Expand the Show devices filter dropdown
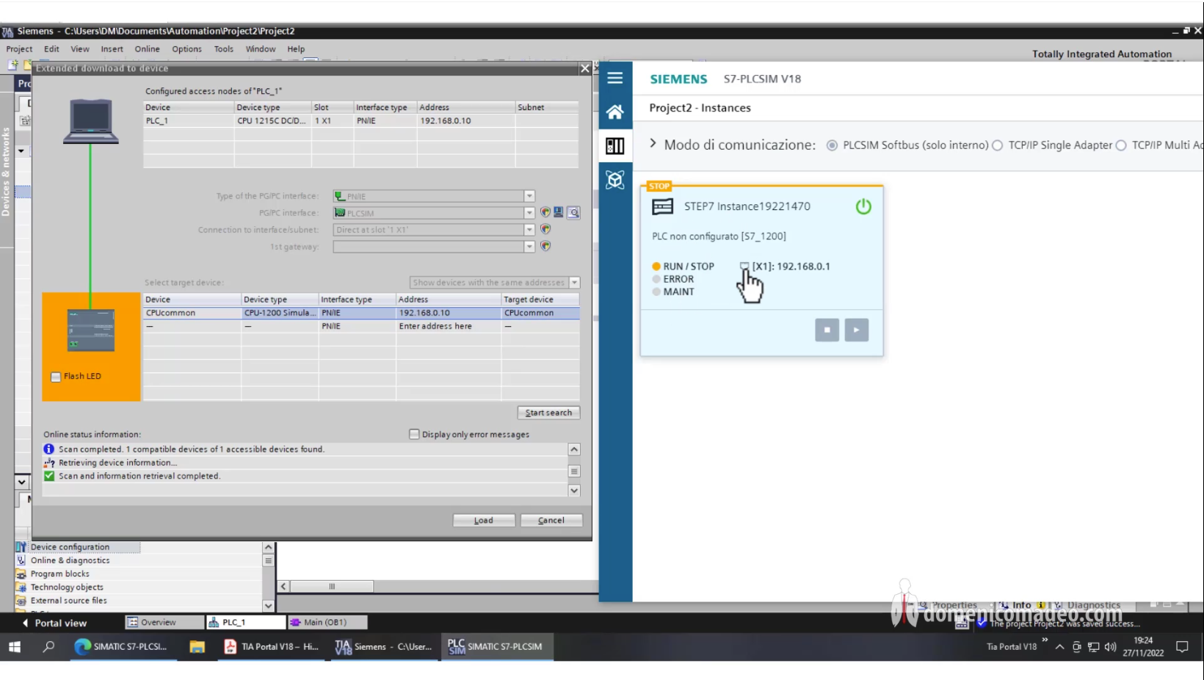This screenshot has width=1204, height=680. [574, 283]
